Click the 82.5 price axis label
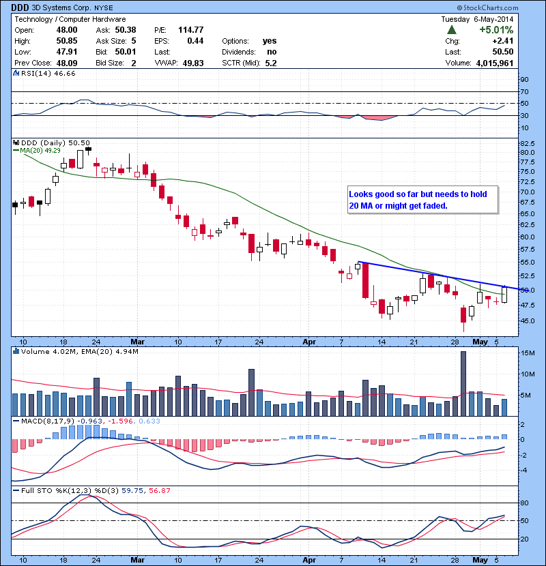 coord(527,143)
